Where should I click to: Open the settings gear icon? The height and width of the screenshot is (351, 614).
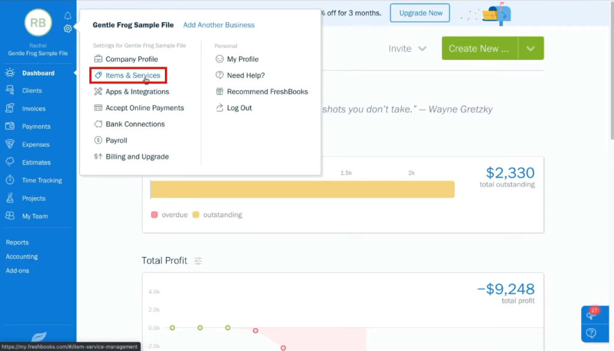(x=67, y=28)
